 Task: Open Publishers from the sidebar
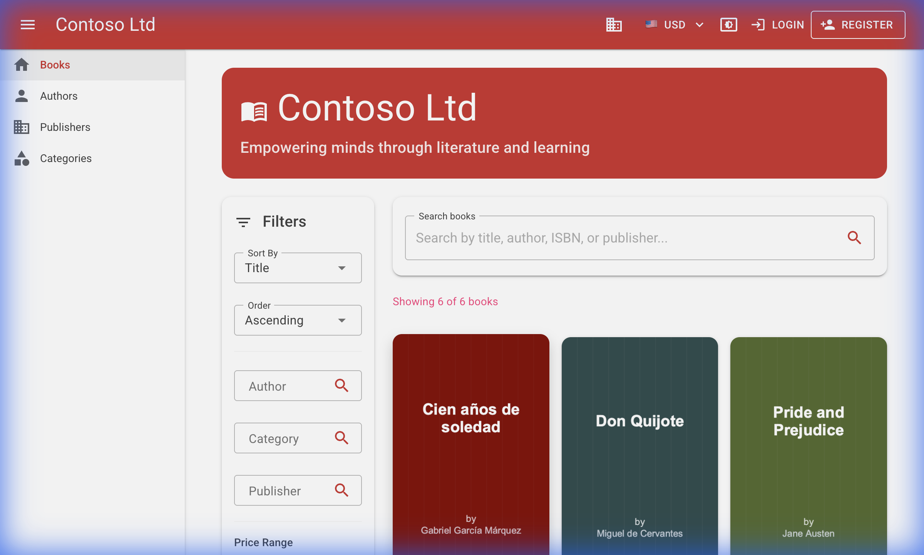(92, 127)
